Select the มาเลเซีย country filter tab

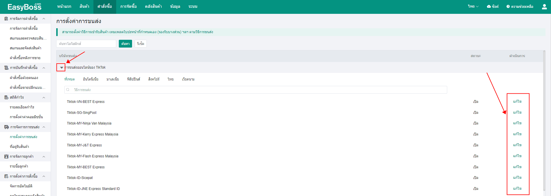pos(112,79)
